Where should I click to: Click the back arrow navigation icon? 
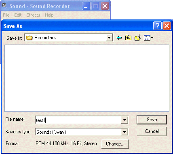[x=119, y=38]
